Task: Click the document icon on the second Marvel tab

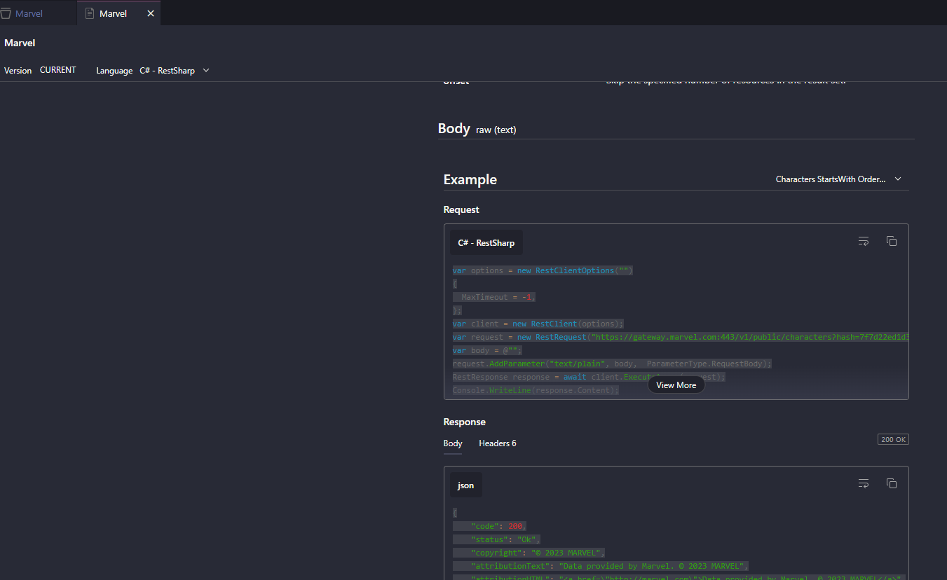Action: point(90,13)
